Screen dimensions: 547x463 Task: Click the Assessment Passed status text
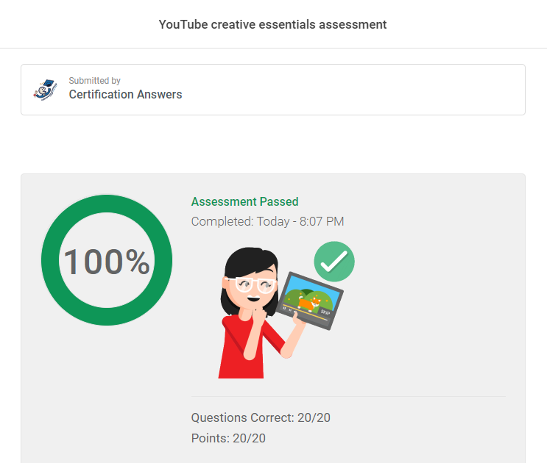tap(244, 201)
